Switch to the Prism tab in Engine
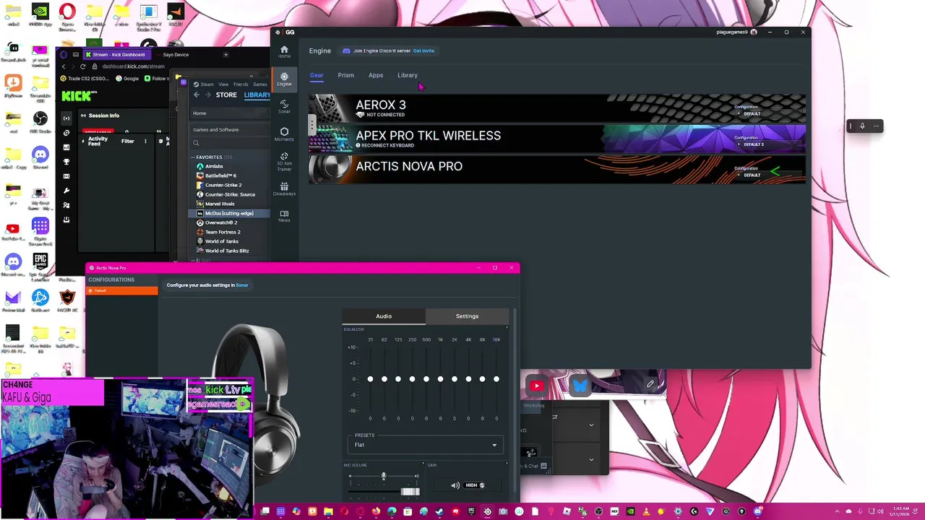925x520 pixels. (345, 75)
